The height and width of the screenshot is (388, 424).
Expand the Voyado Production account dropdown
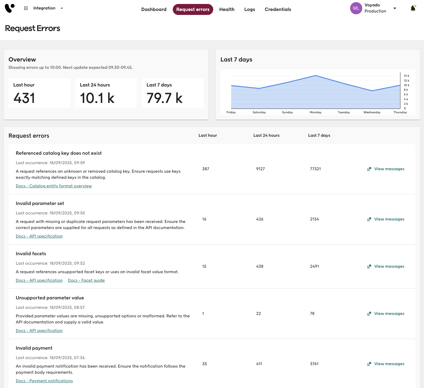click(x=394, y=8)
